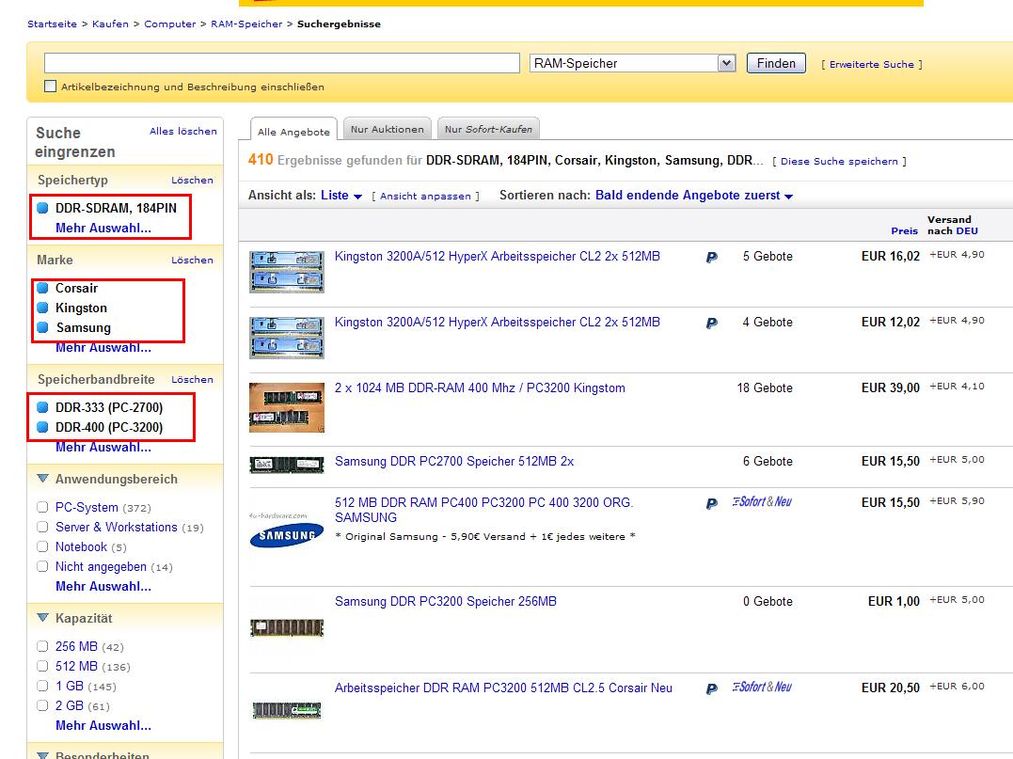Go to Startseite in the breadcrumb
The image size is (1013, 759).
(52, 24)
